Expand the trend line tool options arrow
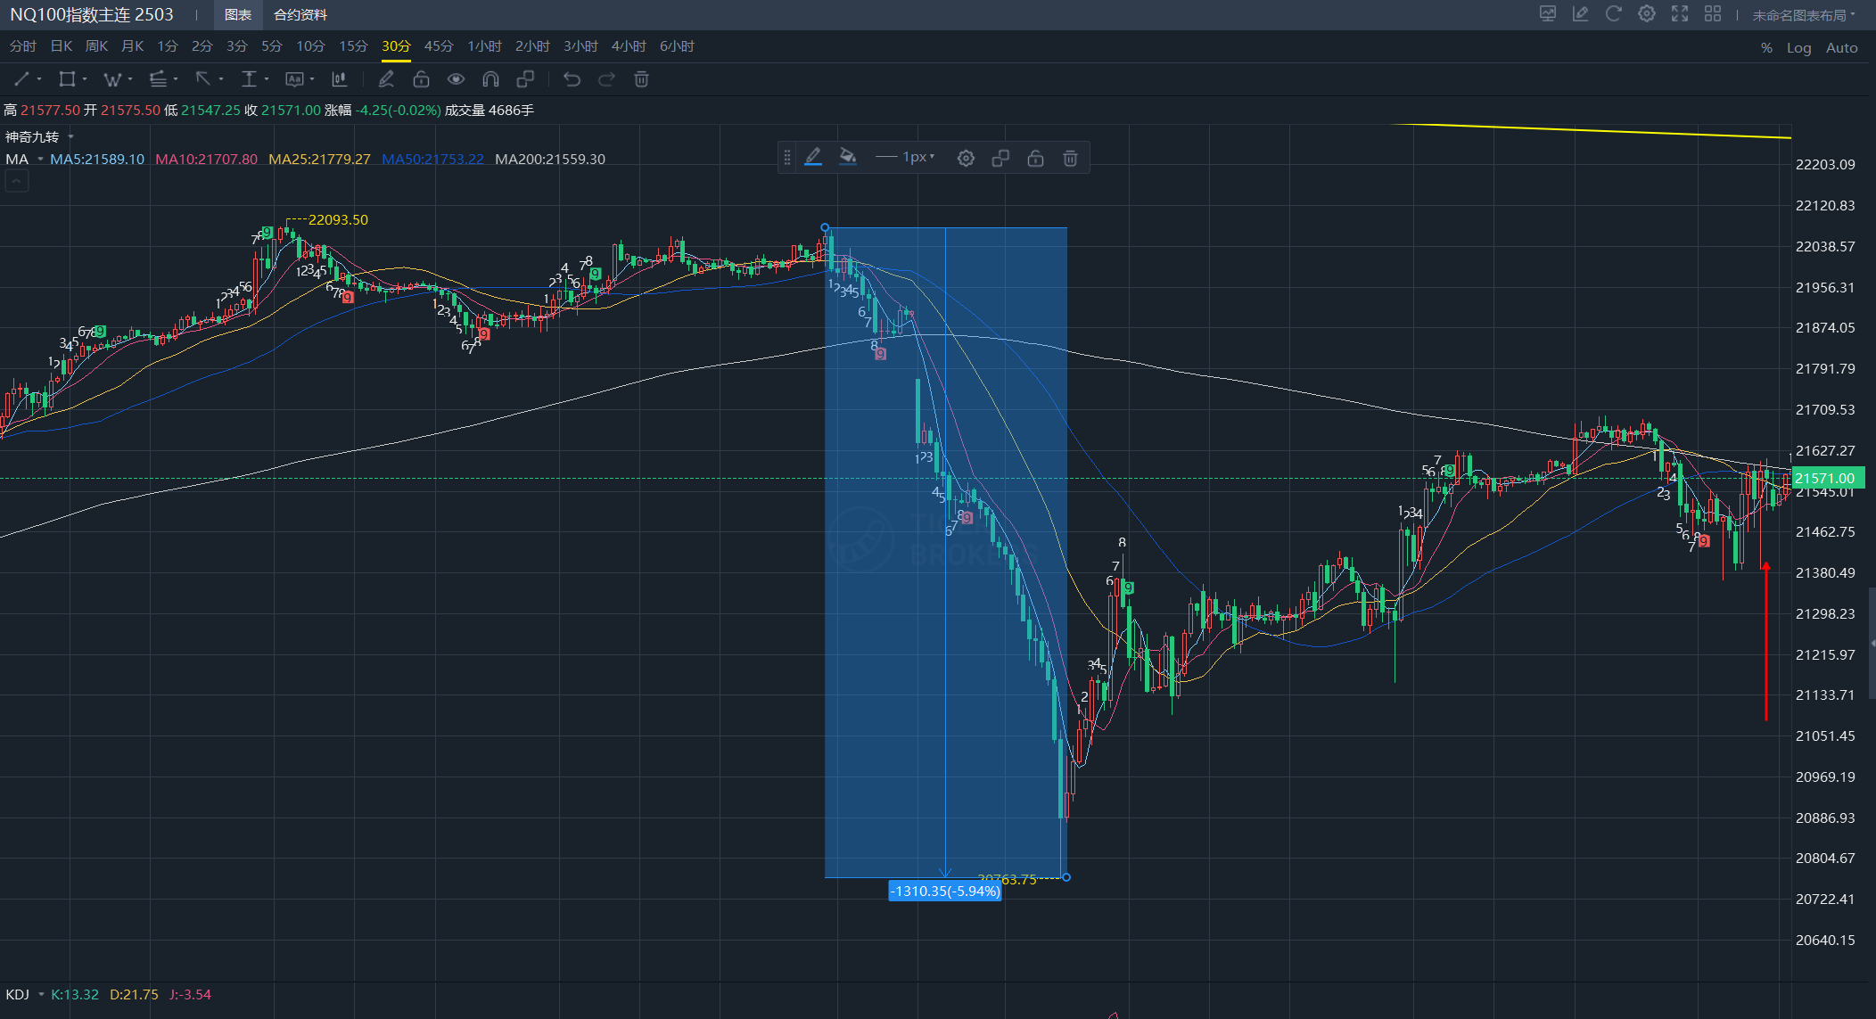 click(39, 79)
